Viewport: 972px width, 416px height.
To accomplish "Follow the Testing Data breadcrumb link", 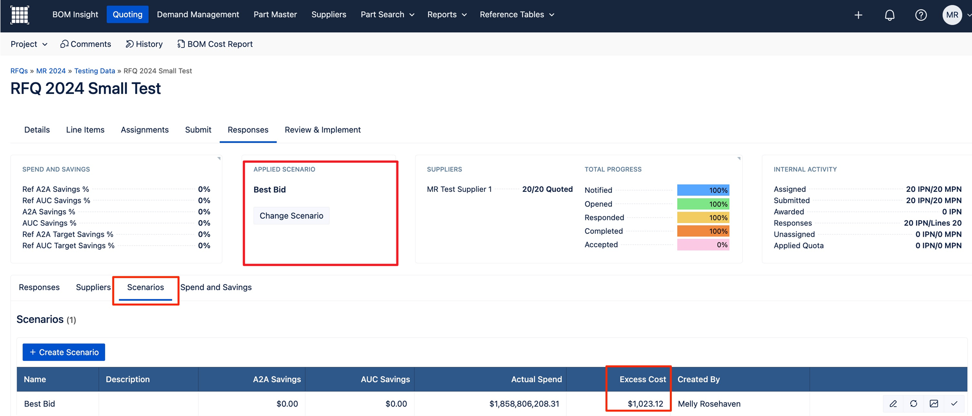I will click(x=94, y=71).
